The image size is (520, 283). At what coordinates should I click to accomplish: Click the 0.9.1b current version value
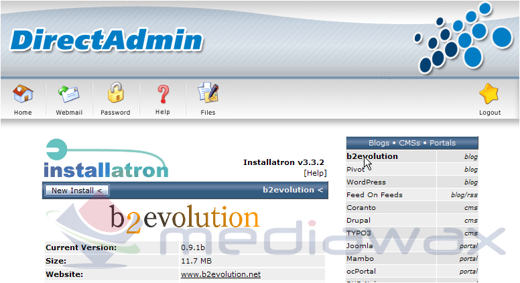[193, 247]
